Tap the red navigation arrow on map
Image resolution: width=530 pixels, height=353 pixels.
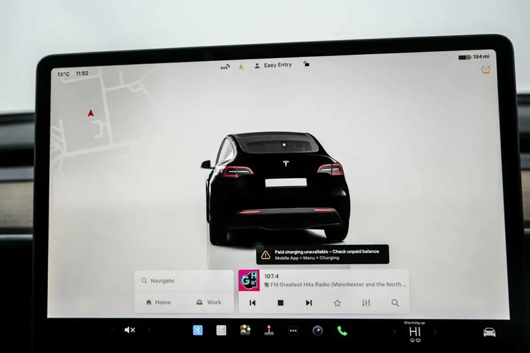point(91,113)
